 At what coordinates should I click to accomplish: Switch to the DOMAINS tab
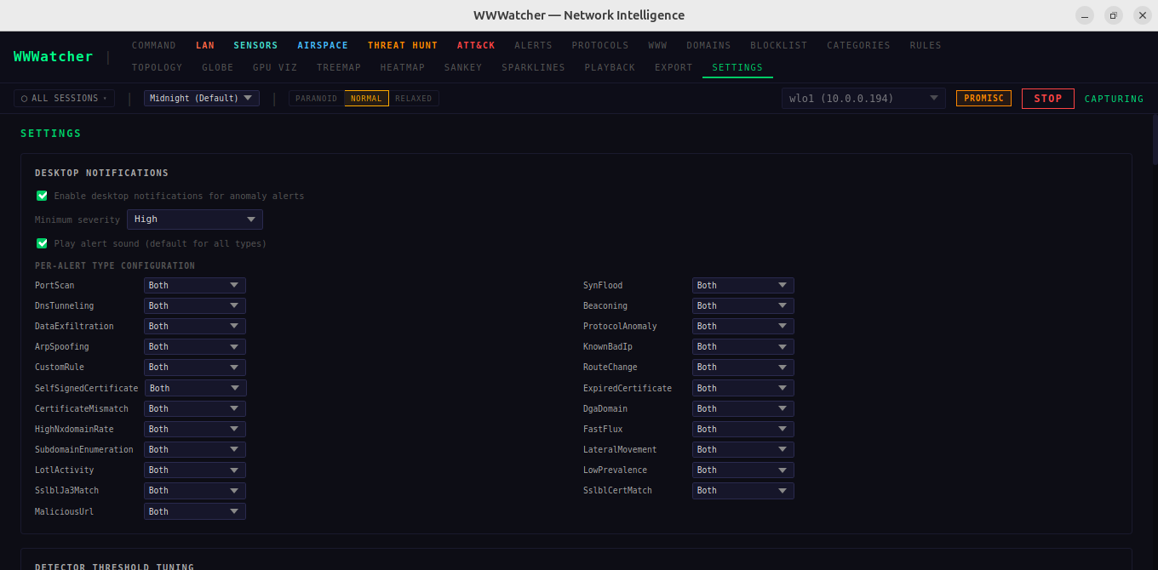(708, 45)
